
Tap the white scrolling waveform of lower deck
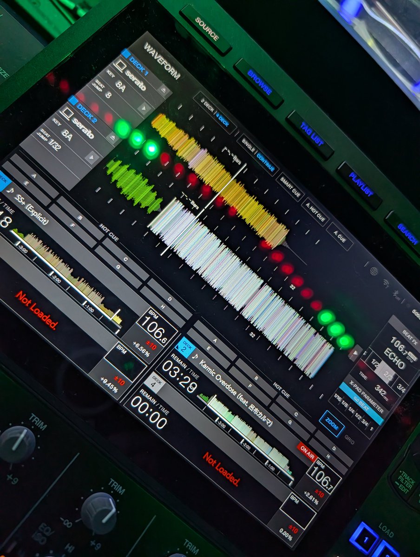tap(241, 288)
